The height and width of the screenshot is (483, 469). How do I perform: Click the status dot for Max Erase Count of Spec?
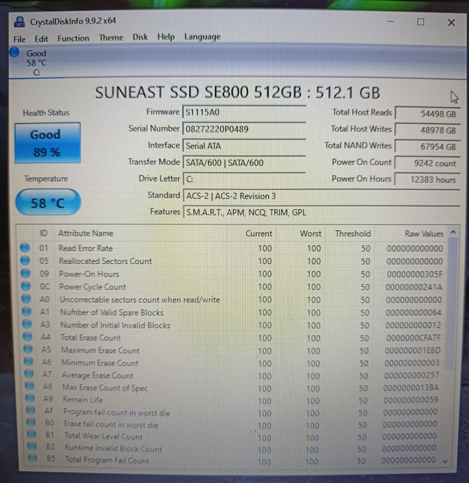point(30,386)
